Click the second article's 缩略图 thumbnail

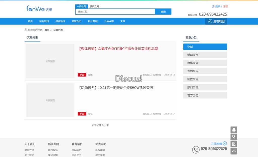(x=50, y=100)
